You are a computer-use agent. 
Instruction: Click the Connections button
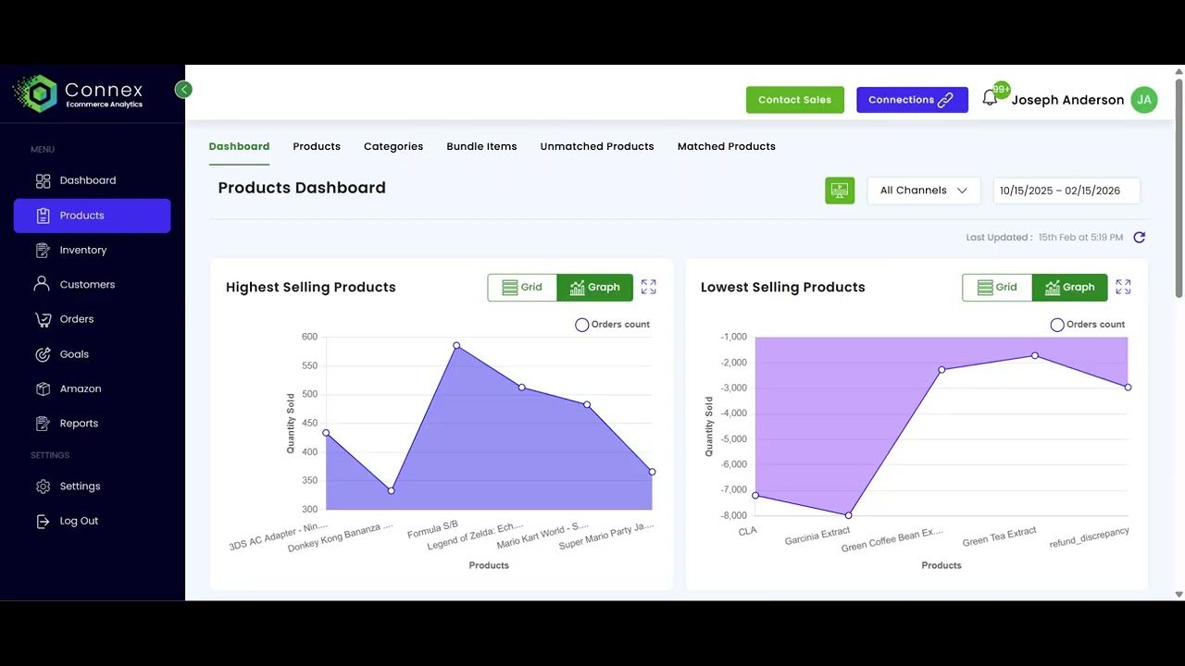click(x=912, y=100)
